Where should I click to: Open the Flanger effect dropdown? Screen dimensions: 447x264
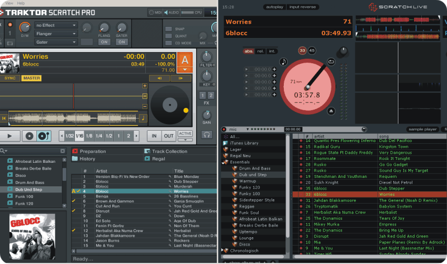pos(55,34)
